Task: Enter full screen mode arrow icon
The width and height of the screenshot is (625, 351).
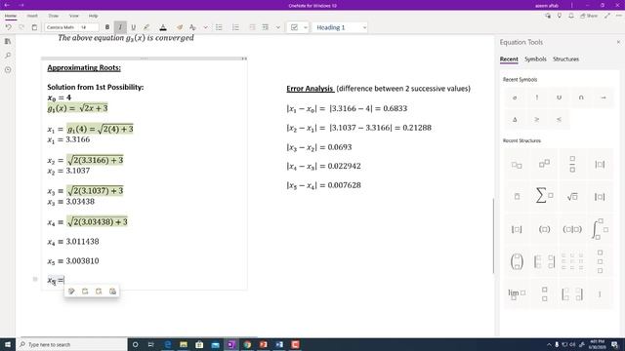Action: 607,16
